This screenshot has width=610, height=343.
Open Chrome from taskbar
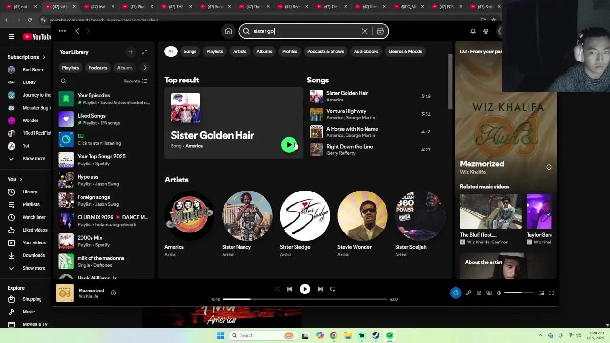[334, 335]
